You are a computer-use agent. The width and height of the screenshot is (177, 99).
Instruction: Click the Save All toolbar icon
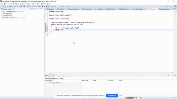pos(7,6)
